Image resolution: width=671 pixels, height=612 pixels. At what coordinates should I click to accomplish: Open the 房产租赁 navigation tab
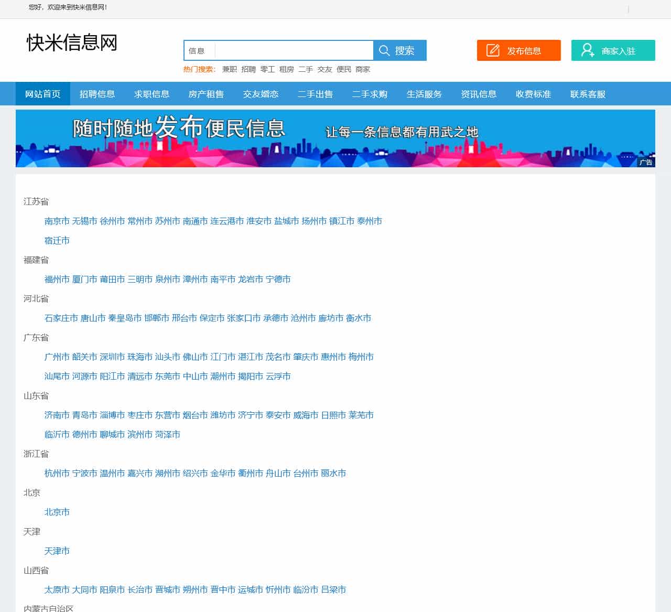[x=207, y=94]
